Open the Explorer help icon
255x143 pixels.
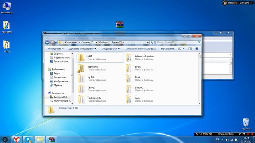(x=197, y=49)
